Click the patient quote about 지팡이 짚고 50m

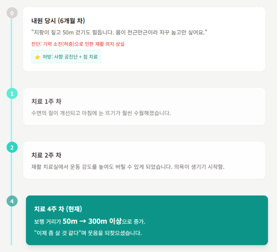point(119,32)
